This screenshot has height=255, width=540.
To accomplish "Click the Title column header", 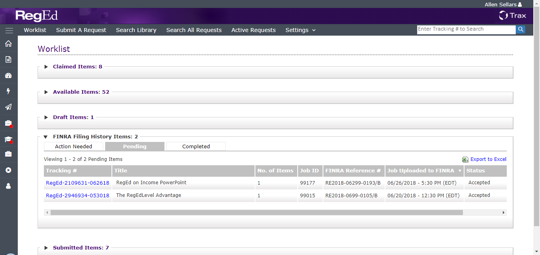I will click(183, 171).
